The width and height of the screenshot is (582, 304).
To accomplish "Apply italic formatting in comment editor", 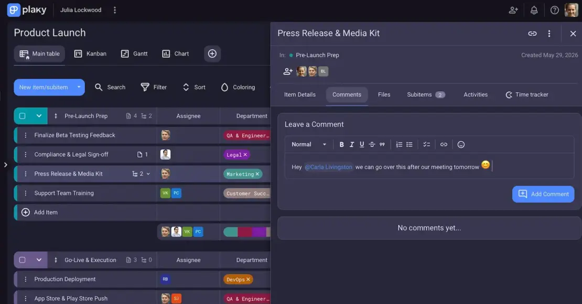I will [x=352, y=144].
